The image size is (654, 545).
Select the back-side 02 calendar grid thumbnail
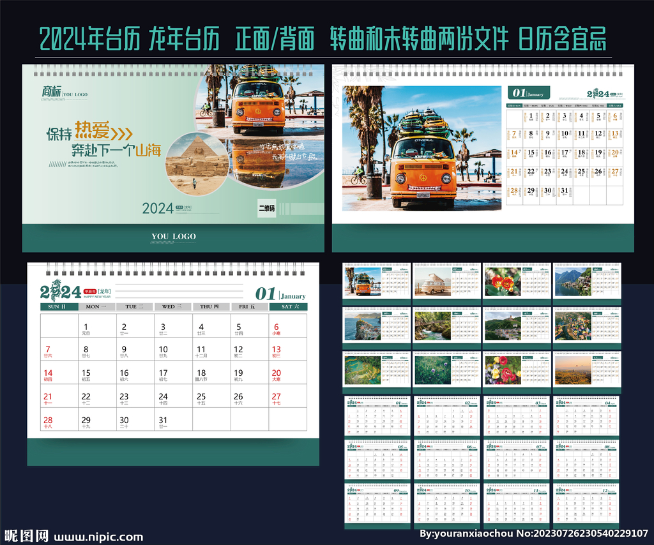(x=447, y=419)
